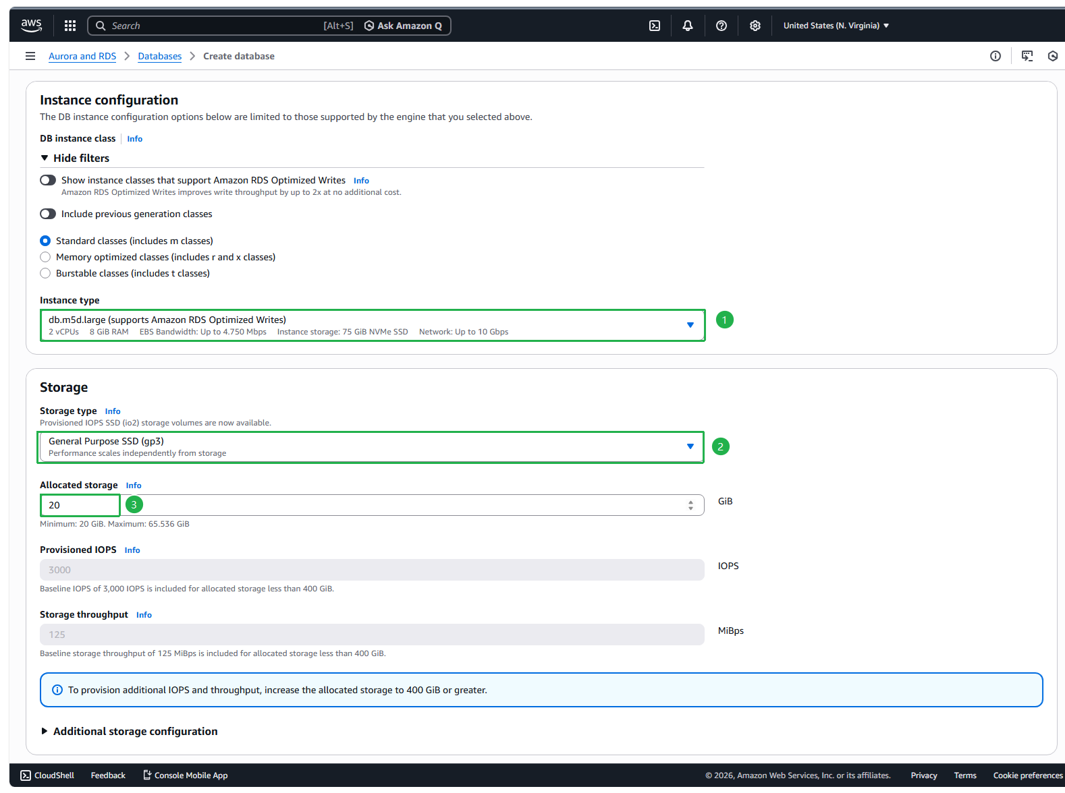Select Memory optimized classes radio button
The width and height of the screenshot is (1065, 793).
click(45, 257)
